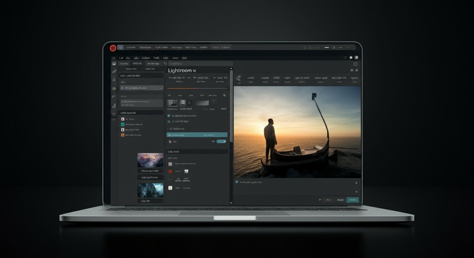Check the empty checkbox in the left panel
474x258 pixels.
coord(160,96)
